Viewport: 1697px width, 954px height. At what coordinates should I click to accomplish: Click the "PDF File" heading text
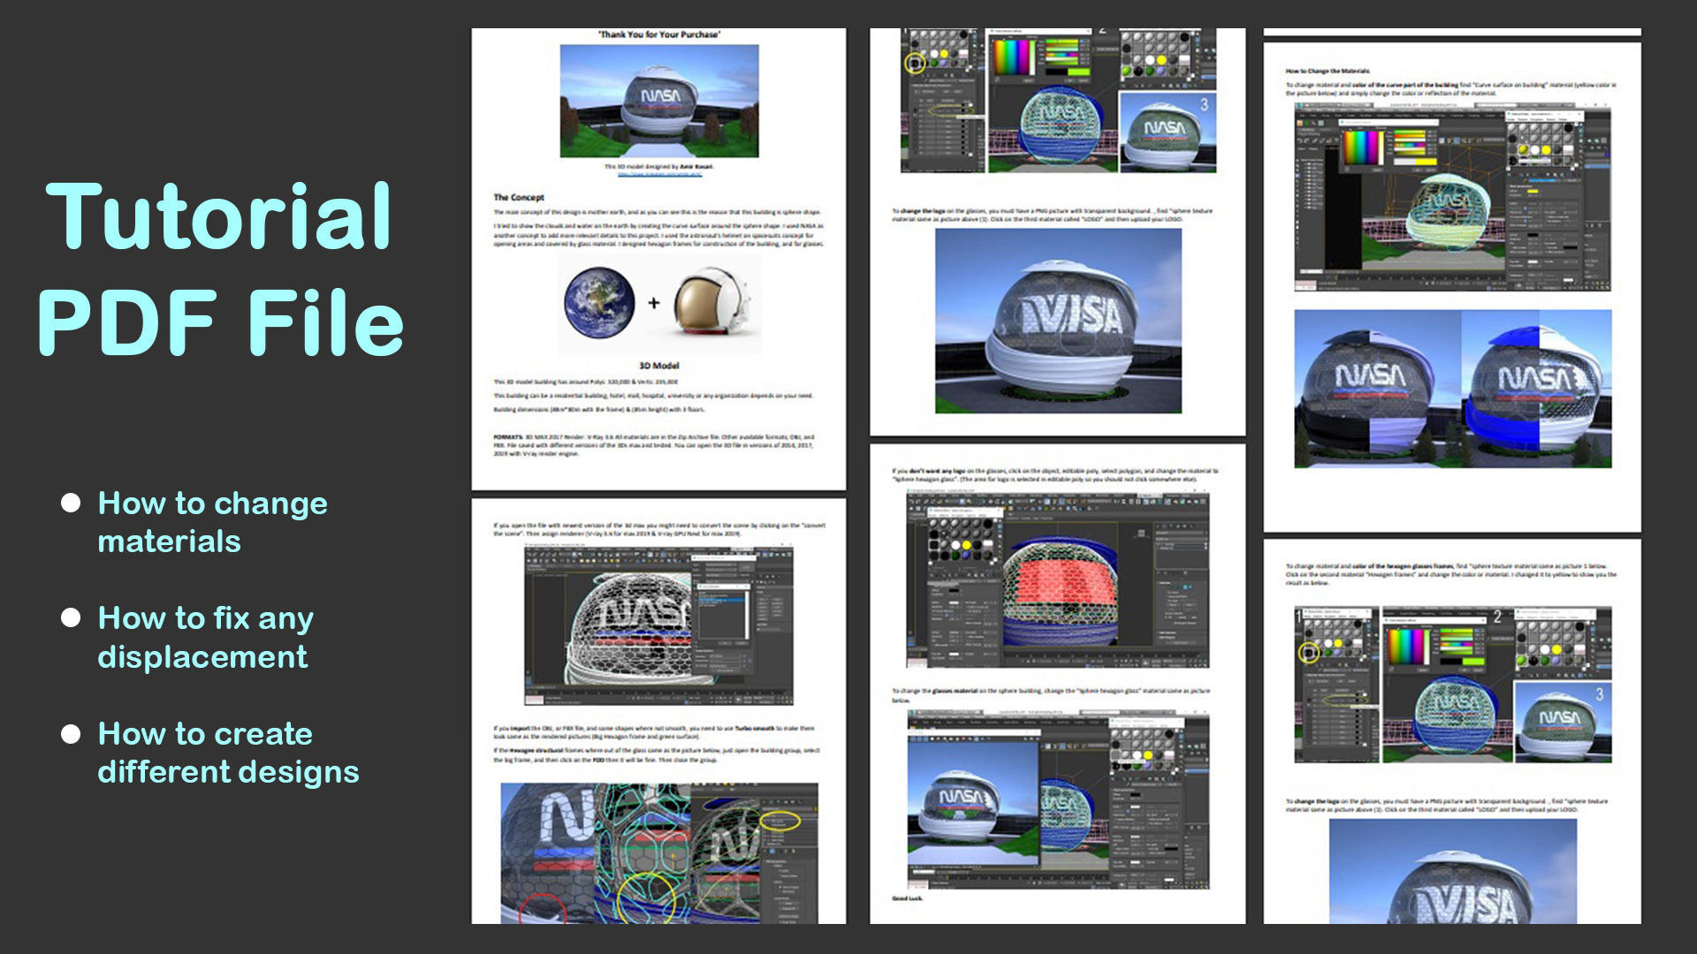[221, 322]
